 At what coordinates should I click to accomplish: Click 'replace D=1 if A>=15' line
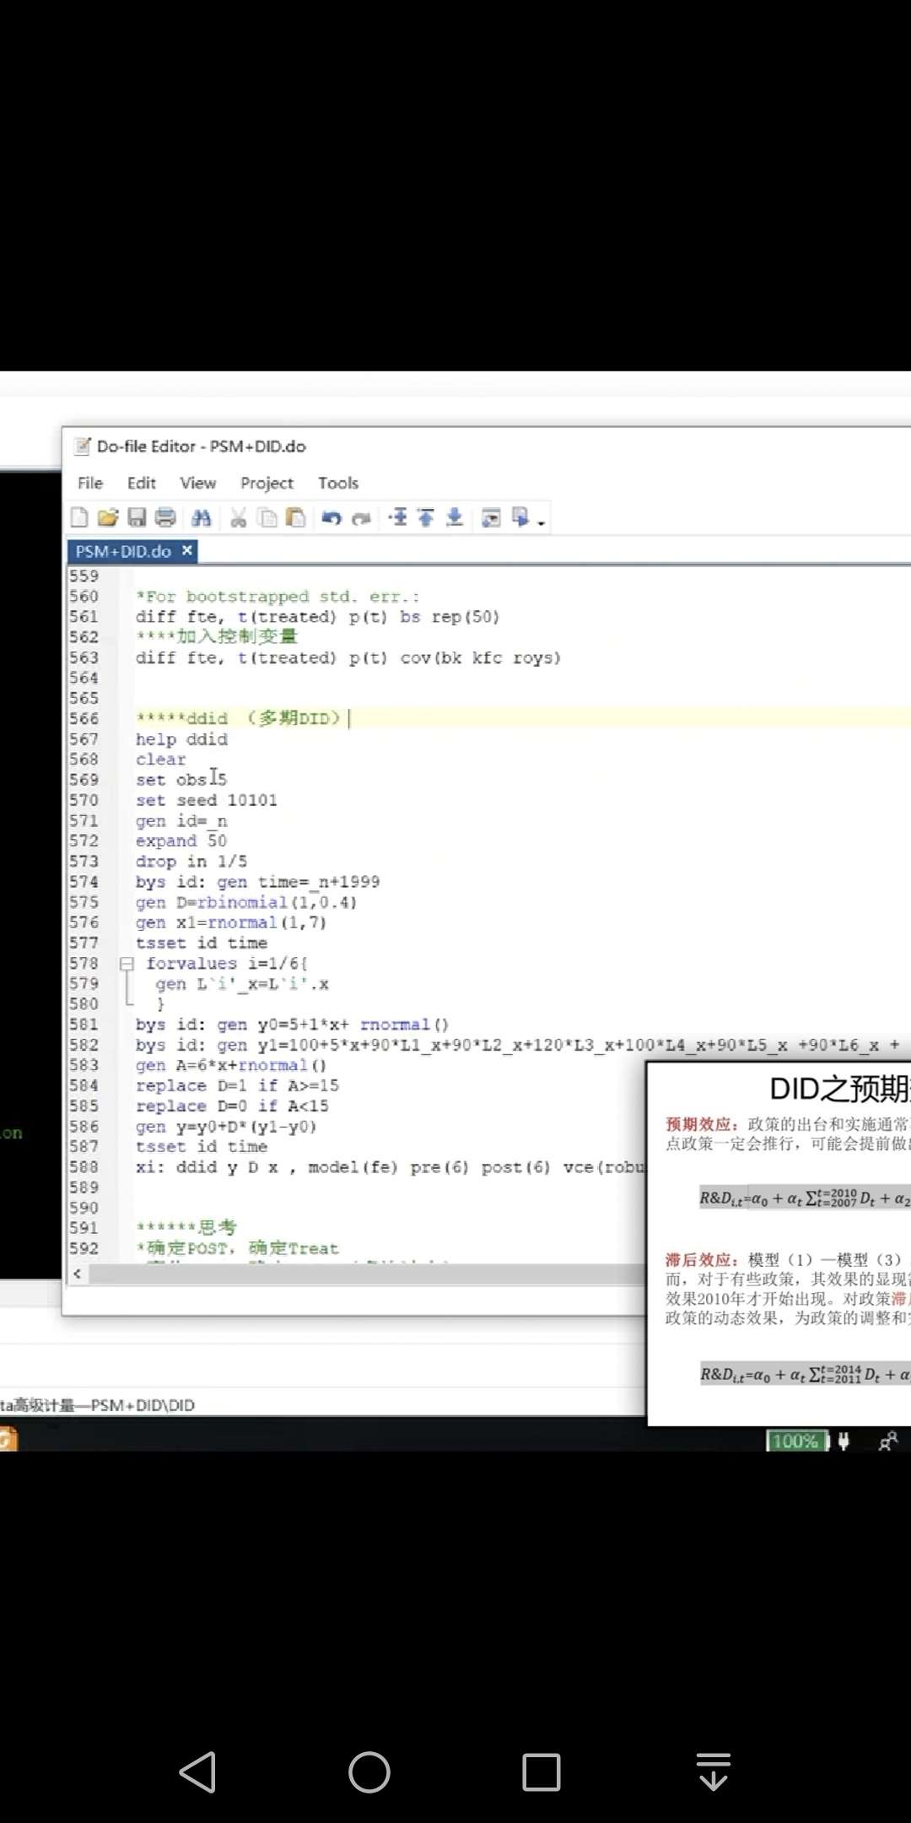(238, 1085)
